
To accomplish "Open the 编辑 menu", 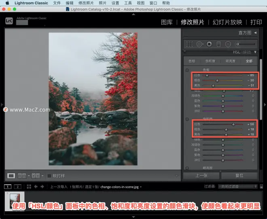I will coord(70,3).
